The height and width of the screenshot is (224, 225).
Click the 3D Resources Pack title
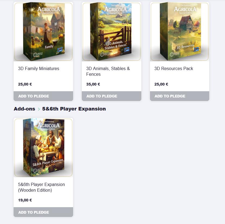pos(174,68)
